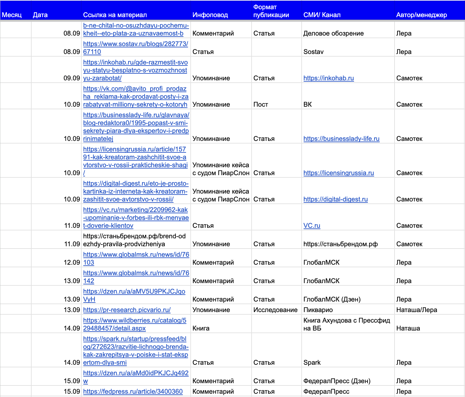
Task: Open the VC.ru link in СМИ/Канал column
Action: (312, 225)
